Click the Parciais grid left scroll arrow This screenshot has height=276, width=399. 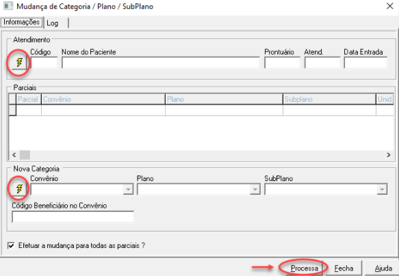click(14, 154)
